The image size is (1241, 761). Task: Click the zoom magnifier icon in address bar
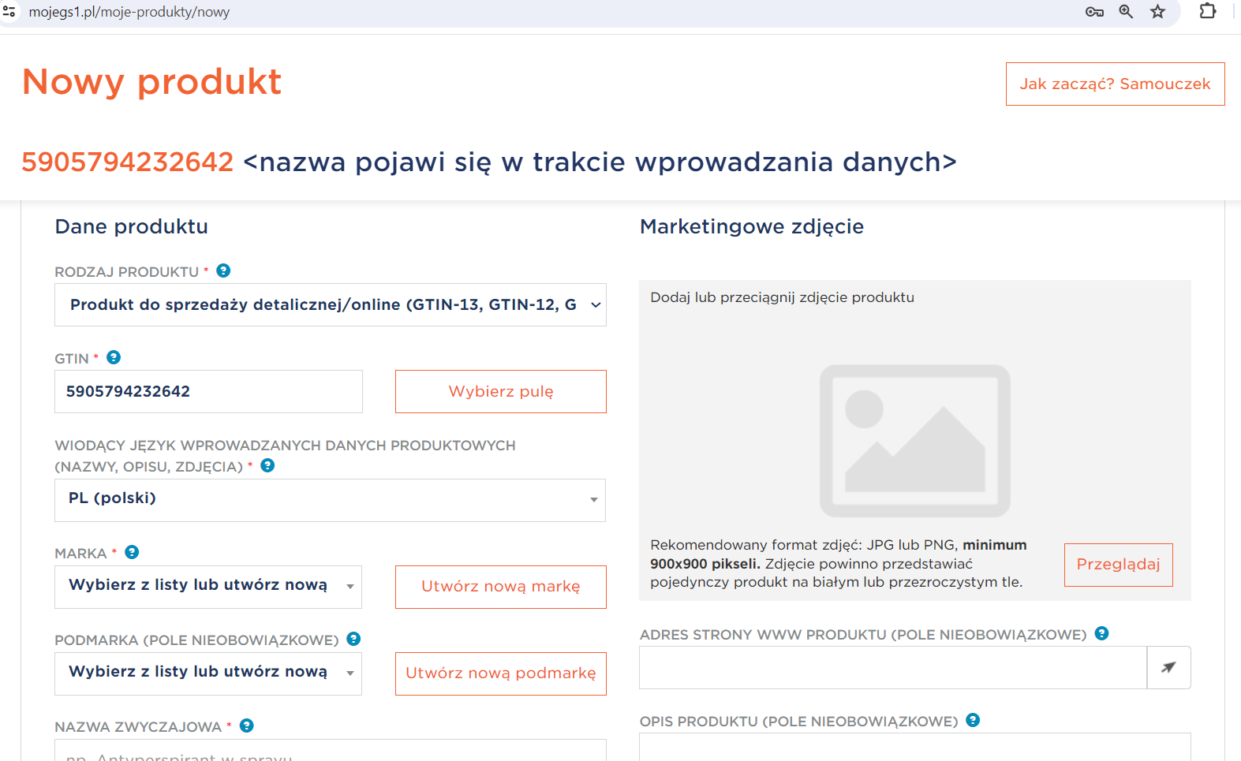1126,12
